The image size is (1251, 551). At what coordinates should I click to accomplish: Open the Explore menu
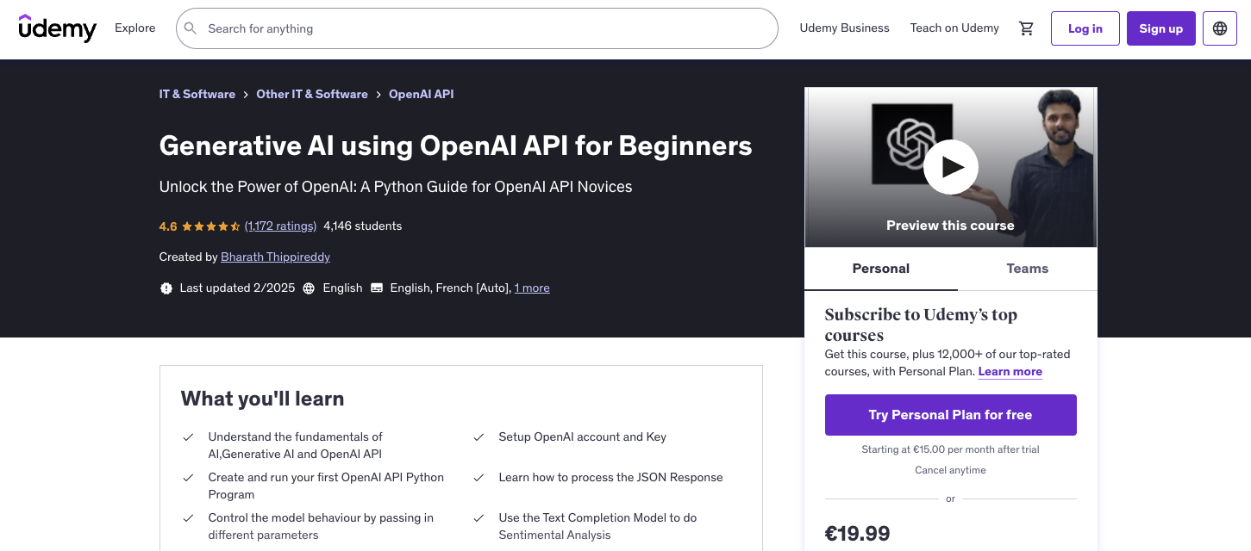click(134, 28)
